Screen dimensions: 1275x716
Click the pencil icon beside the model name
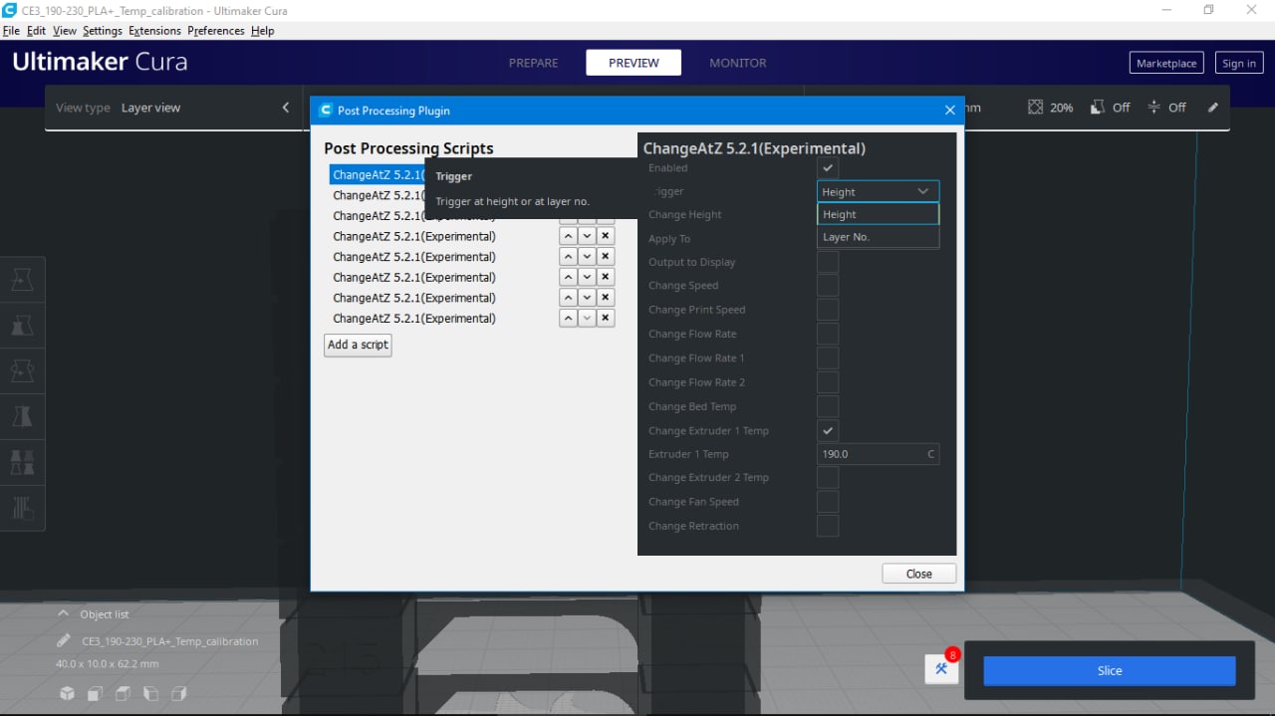pos(64,640)
